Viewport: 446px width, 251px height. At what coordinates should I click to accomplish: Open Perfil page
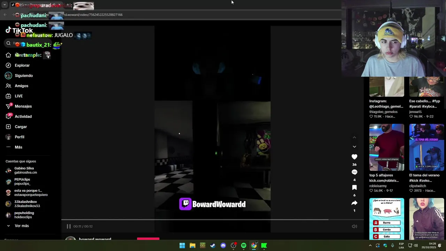[x=19, y=137]
